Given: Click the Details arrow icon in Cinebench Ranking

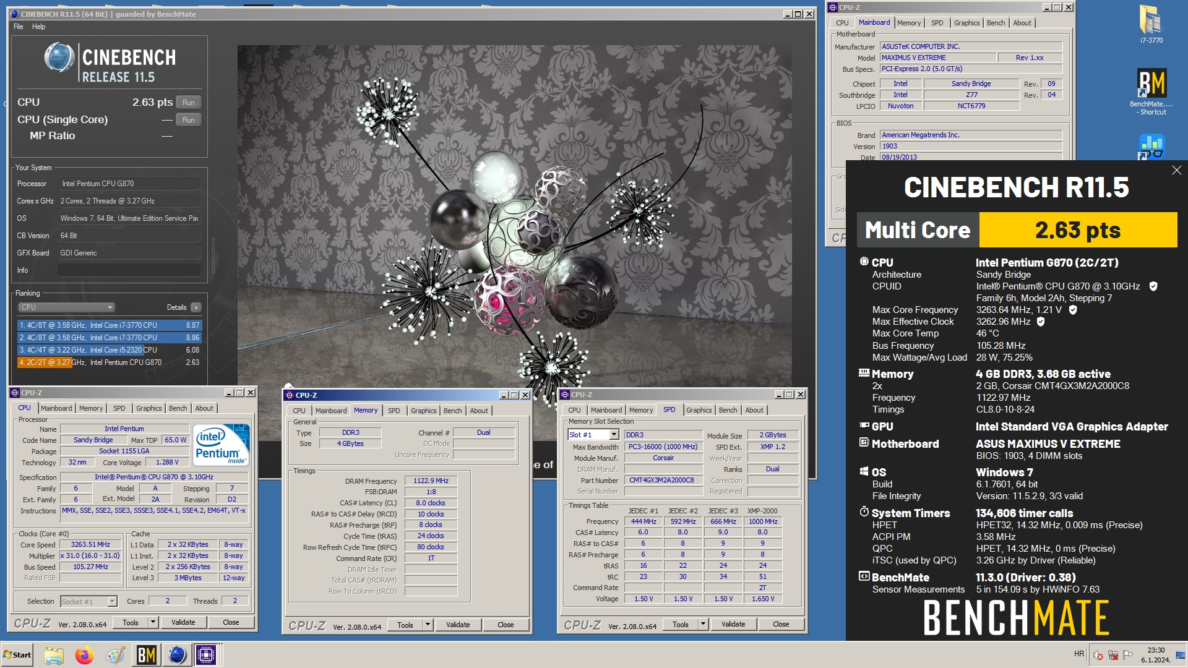Looking at the screenshot, I should click(x=196, y=307).
